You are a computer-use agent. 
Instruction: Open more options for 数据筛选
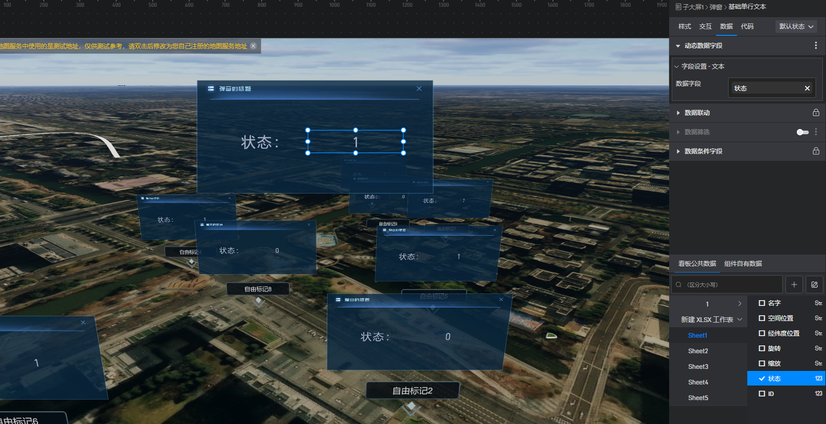[816, 132]
